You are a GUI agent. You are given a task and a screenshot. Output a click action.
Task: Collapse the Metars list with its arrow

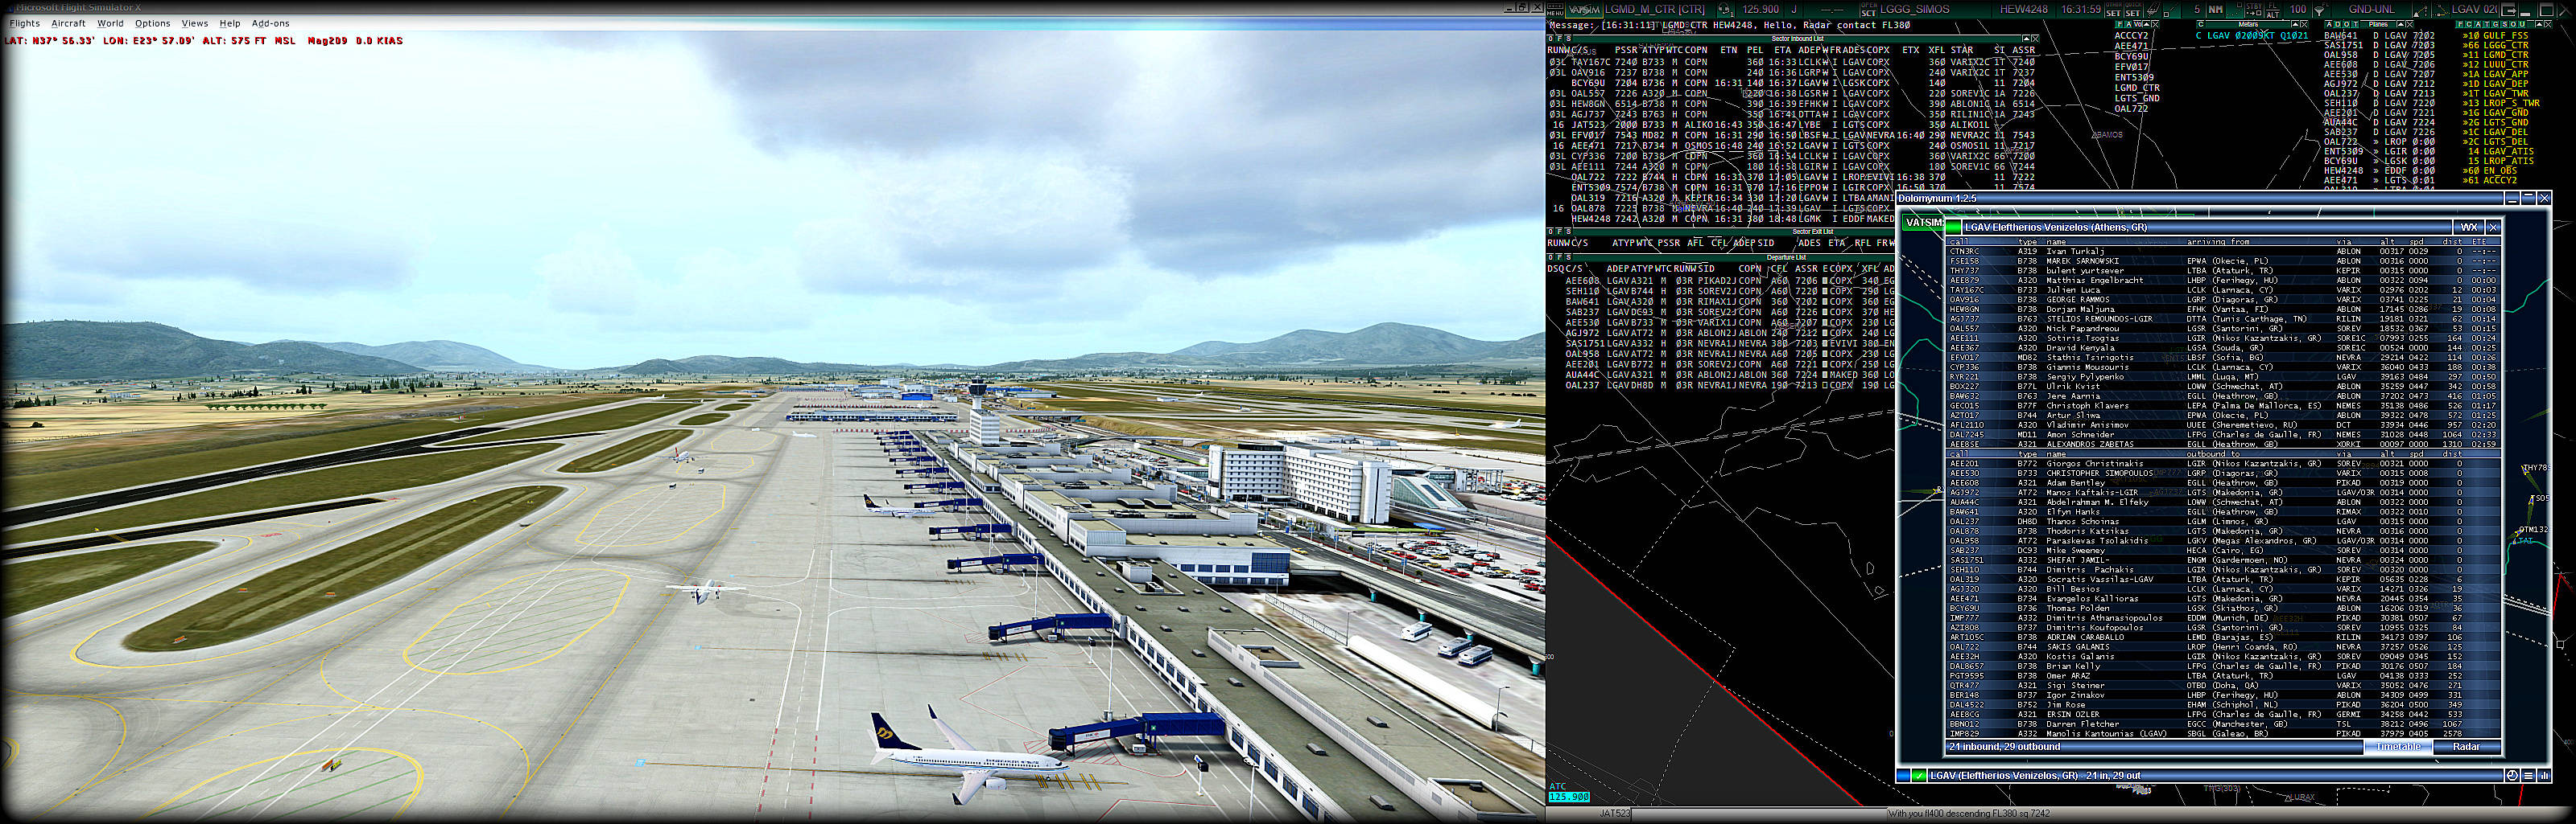tap(2296, 24)
